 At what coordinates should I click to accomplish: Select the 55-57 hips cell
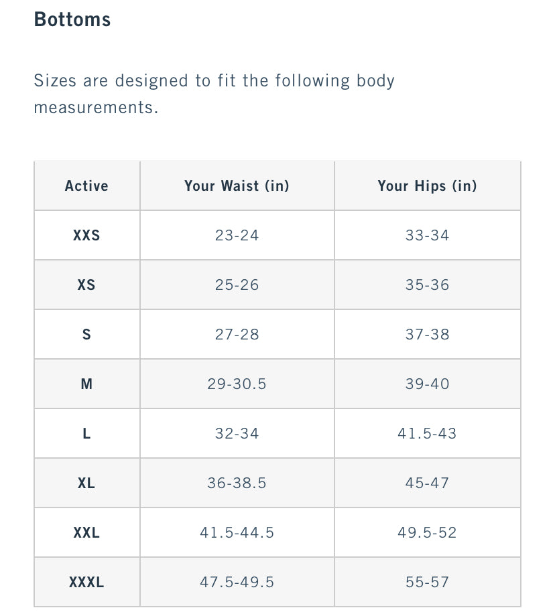pos(427,583)
